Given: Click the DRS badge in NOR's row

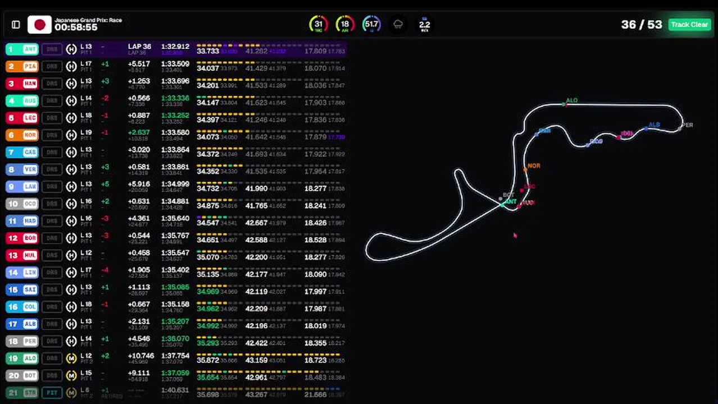Looking at the screenshot, I should pos(52,135).
